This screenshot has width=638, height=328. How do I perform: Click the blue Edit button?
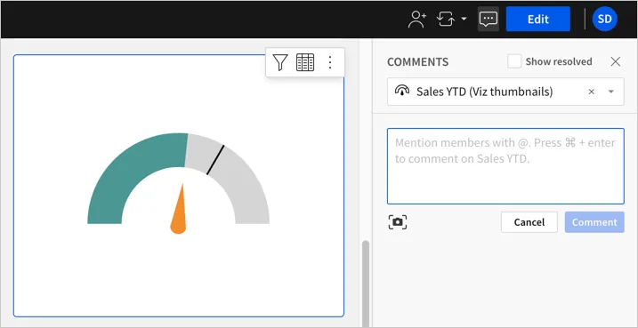pos(538,19)
